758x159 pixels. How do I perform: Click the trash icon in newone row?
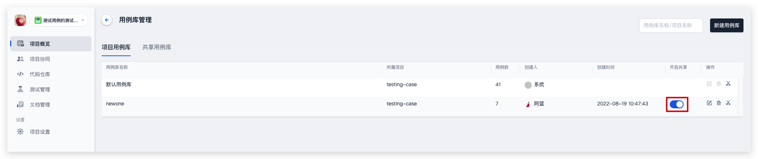tap(719, 103)
